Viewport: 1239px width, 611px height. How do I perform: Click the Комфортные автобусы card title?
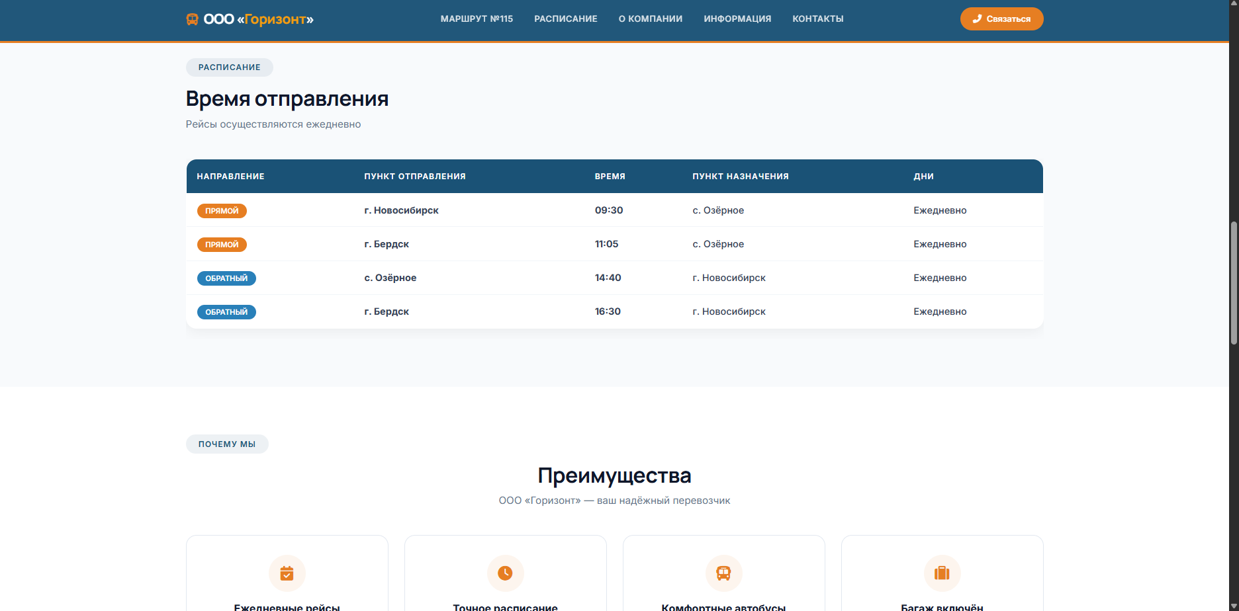[723, 607]
